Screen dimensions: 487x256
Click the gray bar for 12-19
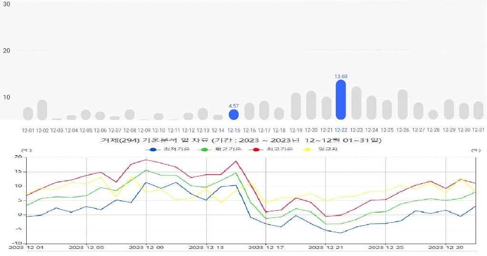(296, 106)
